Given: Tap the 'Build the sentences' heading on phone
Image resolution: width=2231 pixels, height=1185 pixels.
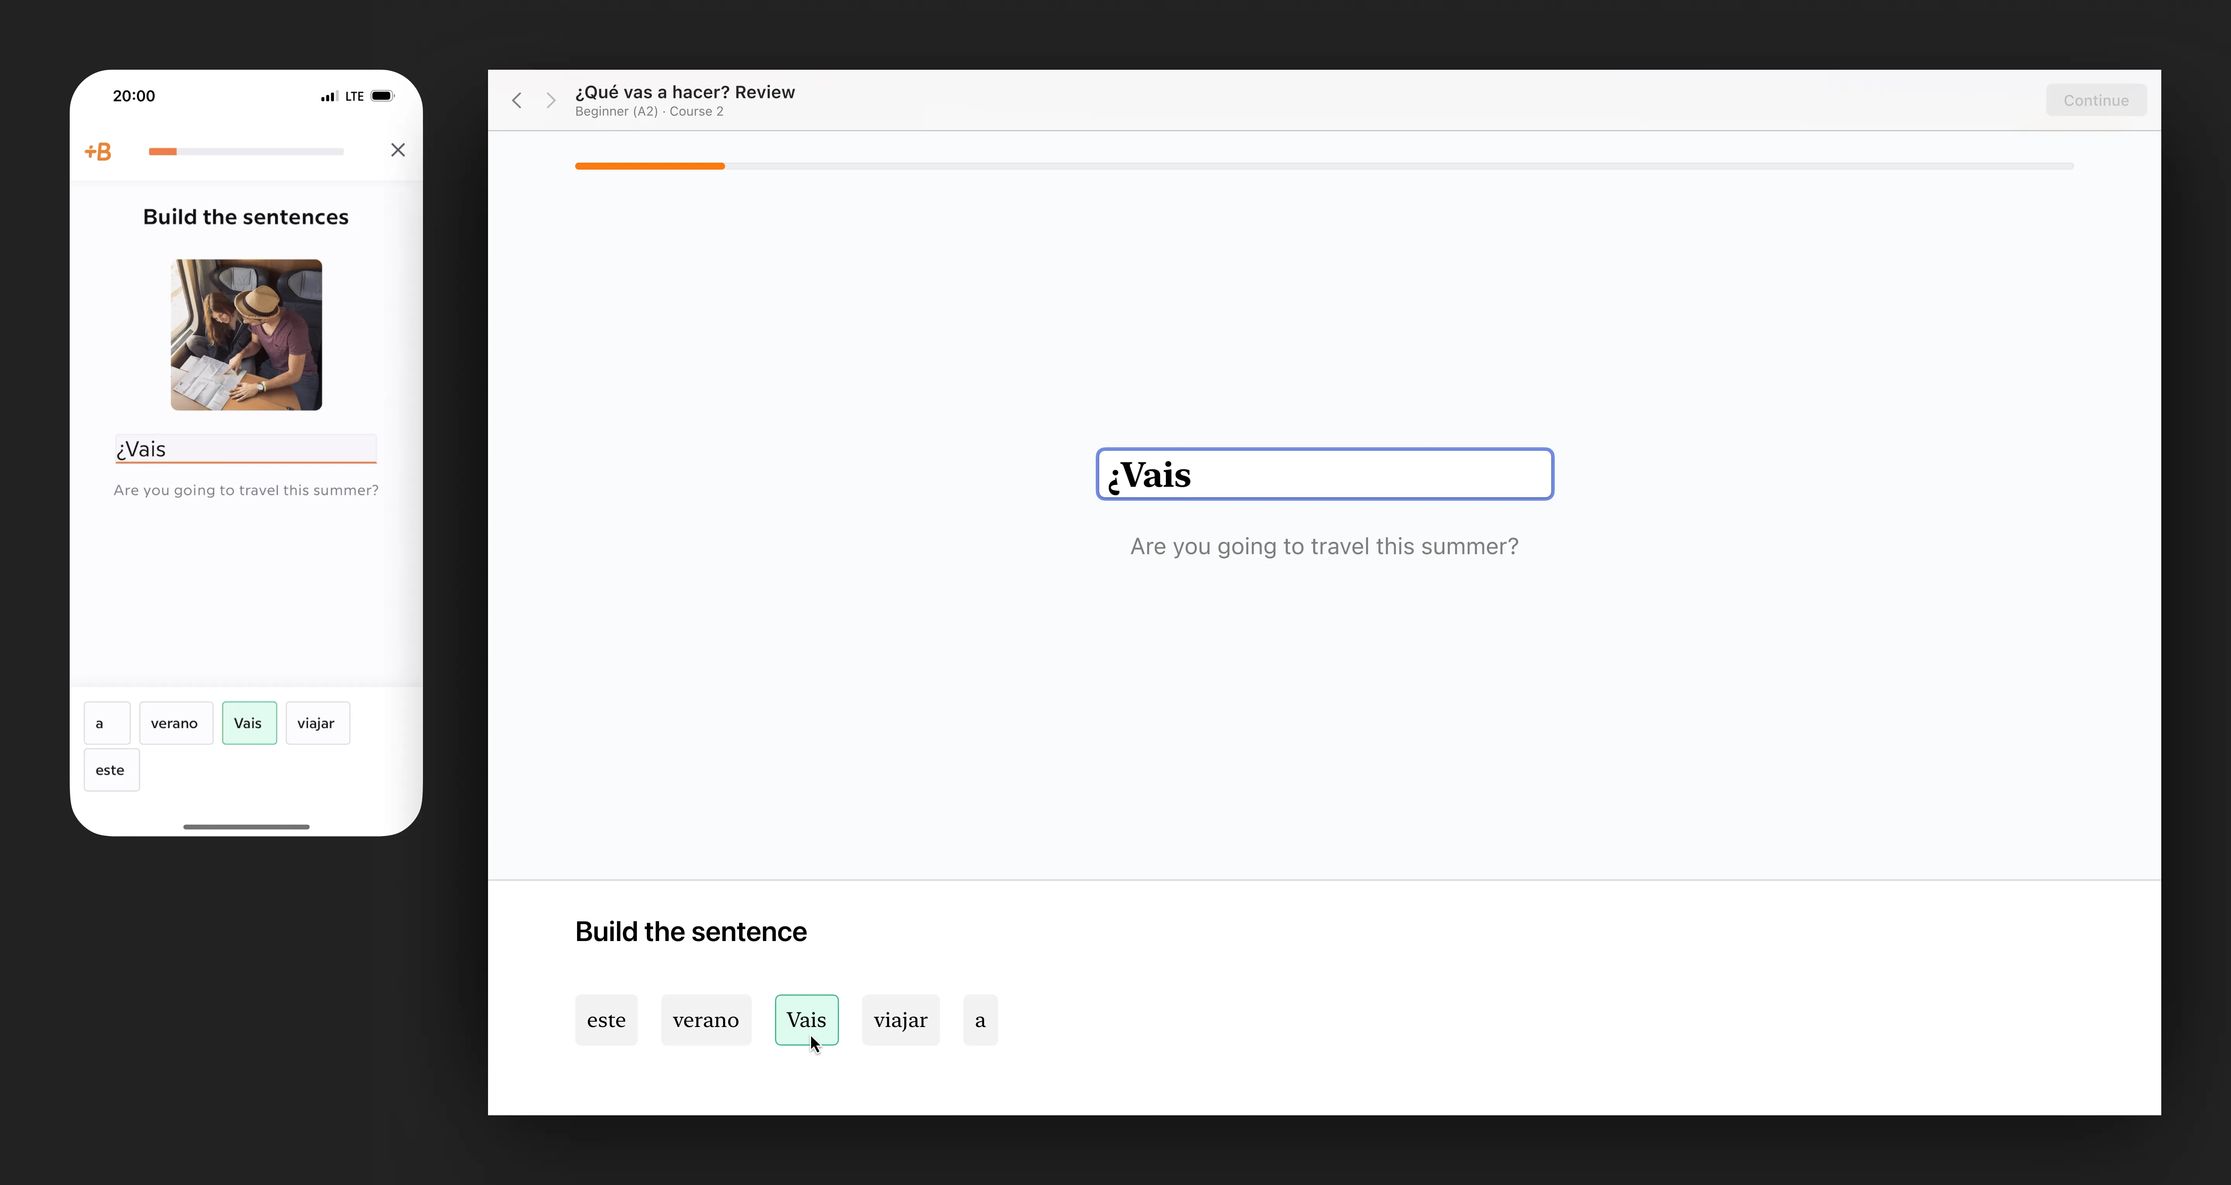Looking at the screenshot, I should click(246, 216).
